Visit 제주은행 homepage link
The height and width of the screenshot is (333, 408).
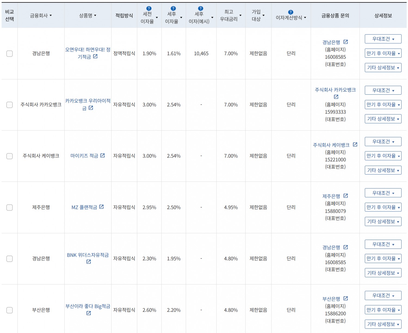[x=331, y=196]
